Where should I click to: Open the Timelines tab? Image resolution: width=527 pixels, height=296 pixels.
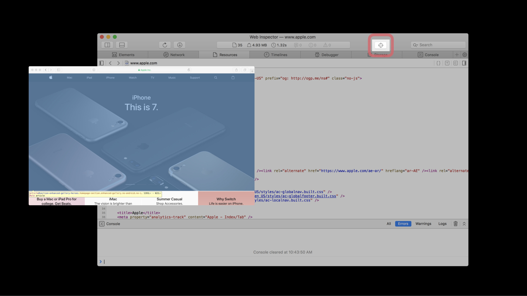275,55
